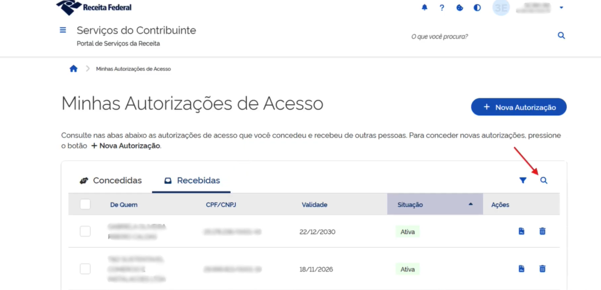Screen dimensions: 601x290
Task: Open PDF document for 22/12/2030 authorization
Action: [x=521, y=231]
